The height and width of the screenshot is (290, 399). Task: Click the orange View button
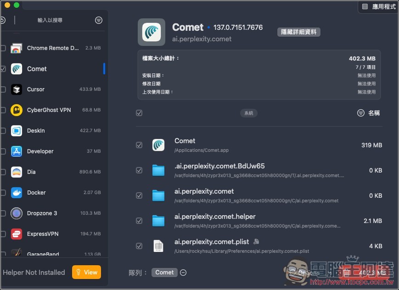pyautogui.click(x=86, y=272)
